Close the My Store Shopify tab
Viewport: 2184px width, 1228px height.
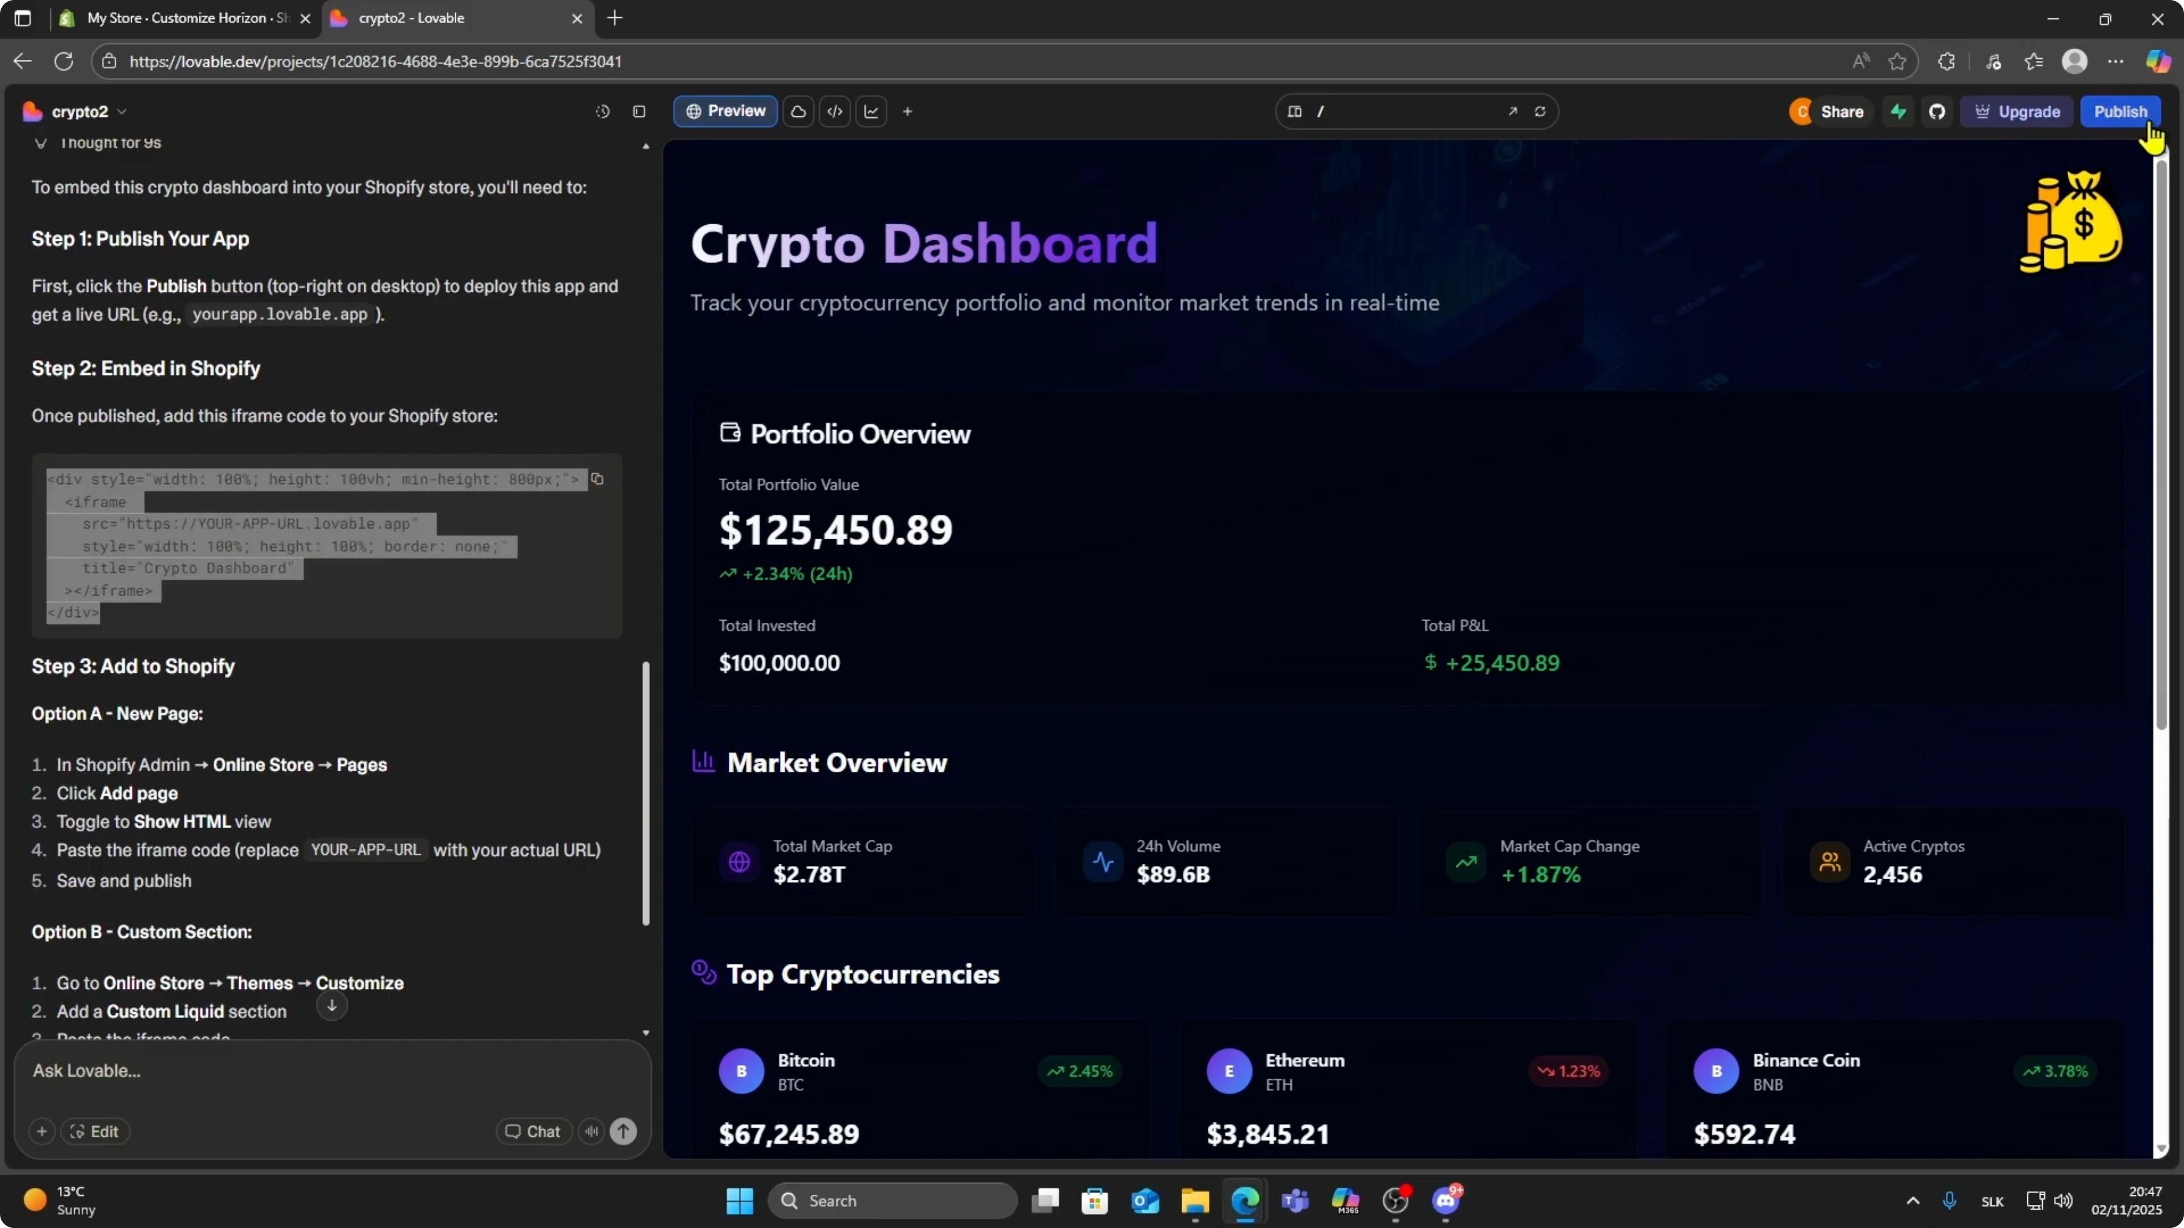point(305,18)
